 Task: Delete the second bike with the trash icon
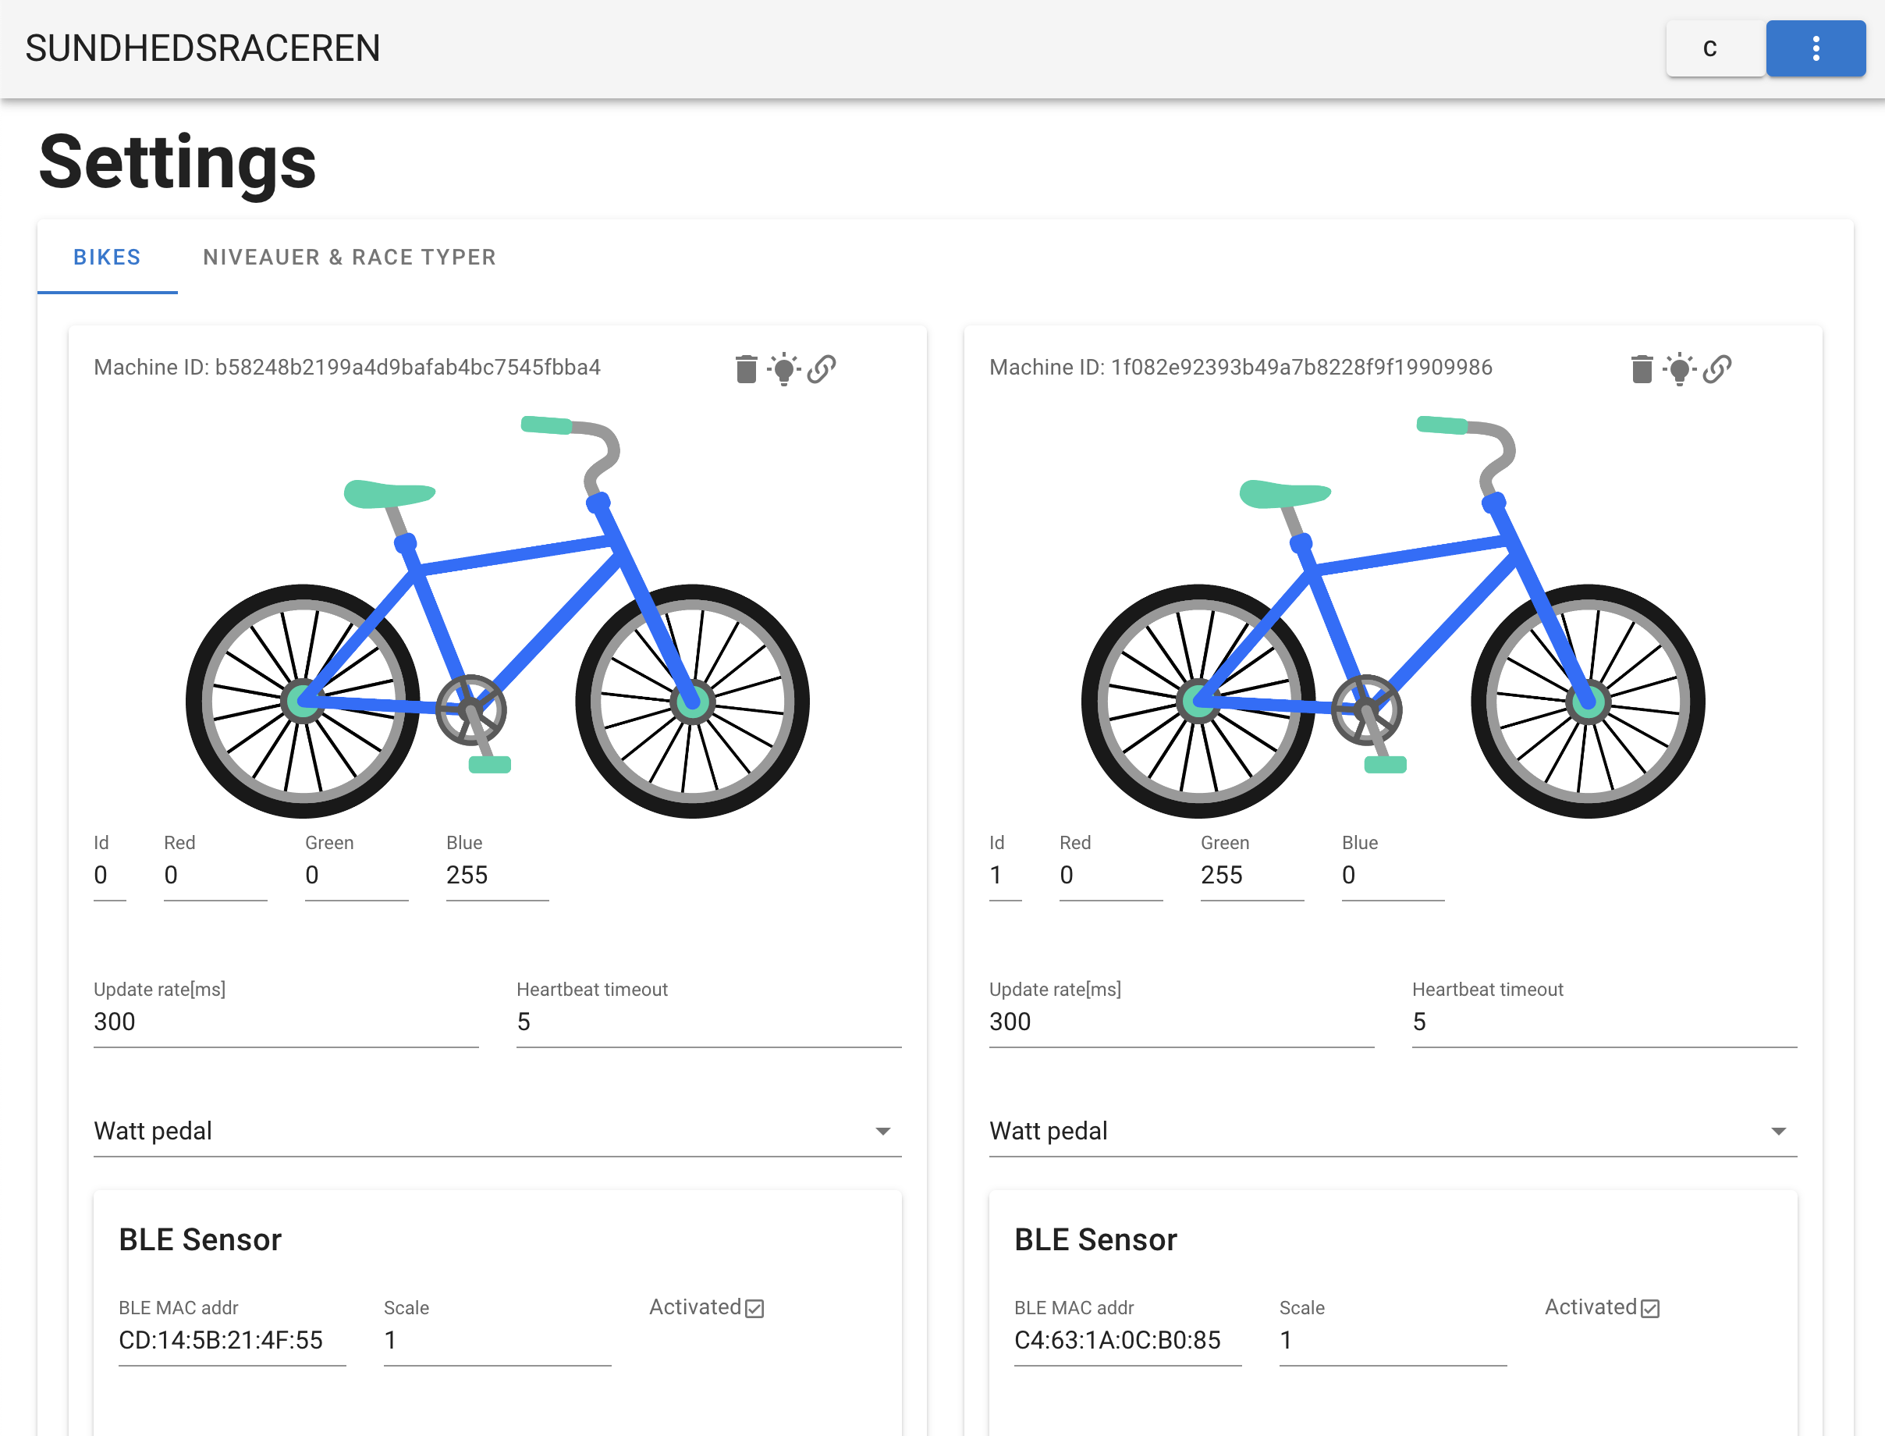pos(1642,369)
